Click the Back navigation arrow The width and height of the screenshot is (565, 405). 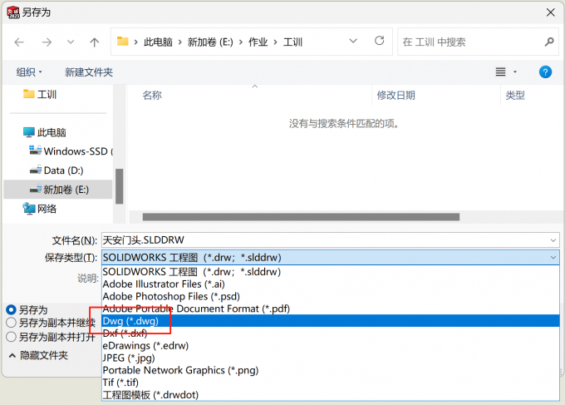[19, 42]
